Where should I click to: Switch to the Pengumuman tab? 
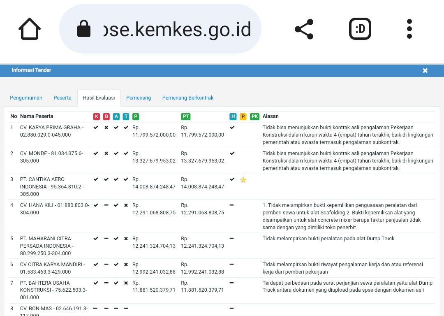pos(26,98)
